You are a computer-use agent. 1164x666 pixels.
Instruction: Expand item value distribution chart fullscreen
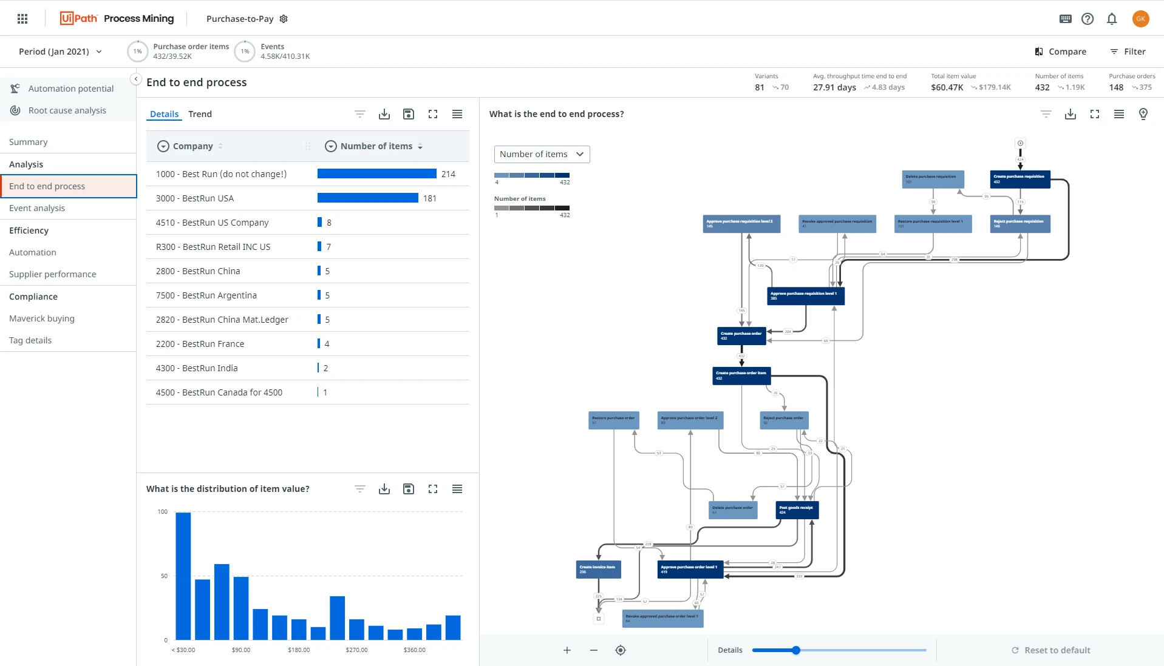[x=433, y=489]
